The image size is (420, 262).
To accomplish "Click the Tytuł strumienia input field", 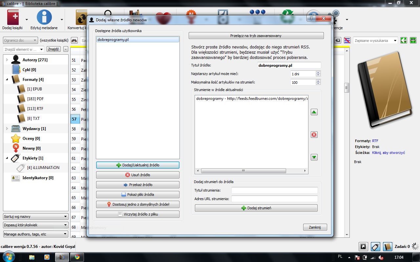I will point(275,190).
